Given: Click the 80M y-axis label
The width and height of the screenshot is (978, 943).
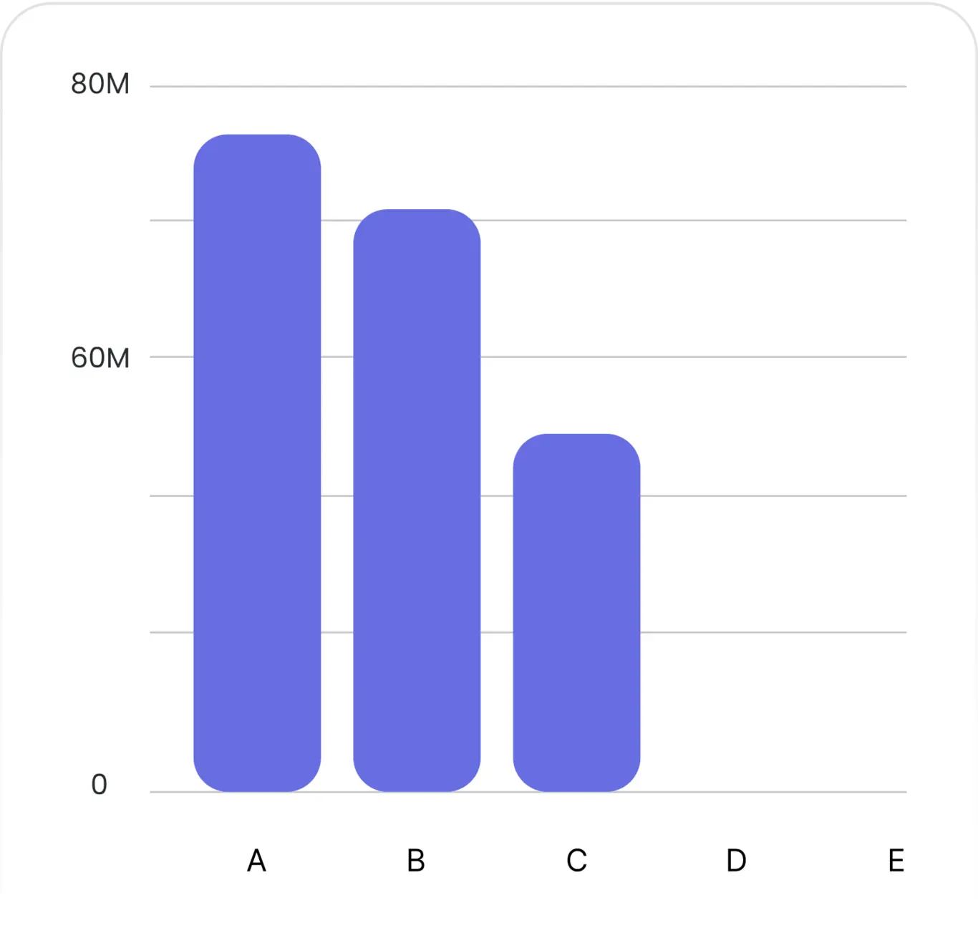Looking at the screenshot, I should pos(100,84).
